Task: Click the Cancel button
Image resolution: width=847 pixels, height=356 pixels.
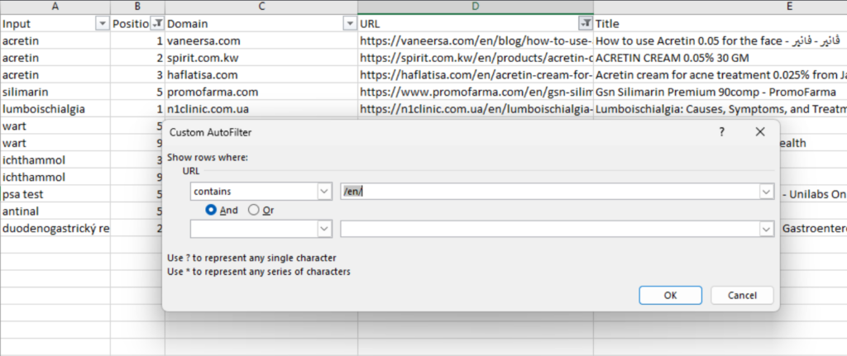Action: pos(741,295)
